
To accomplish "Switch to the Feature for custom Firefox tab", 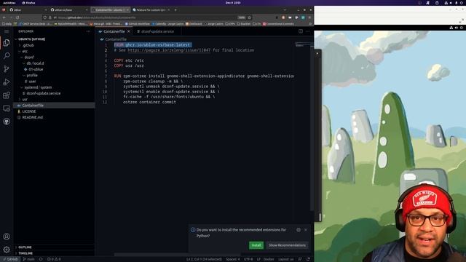I will pos(151,9).
